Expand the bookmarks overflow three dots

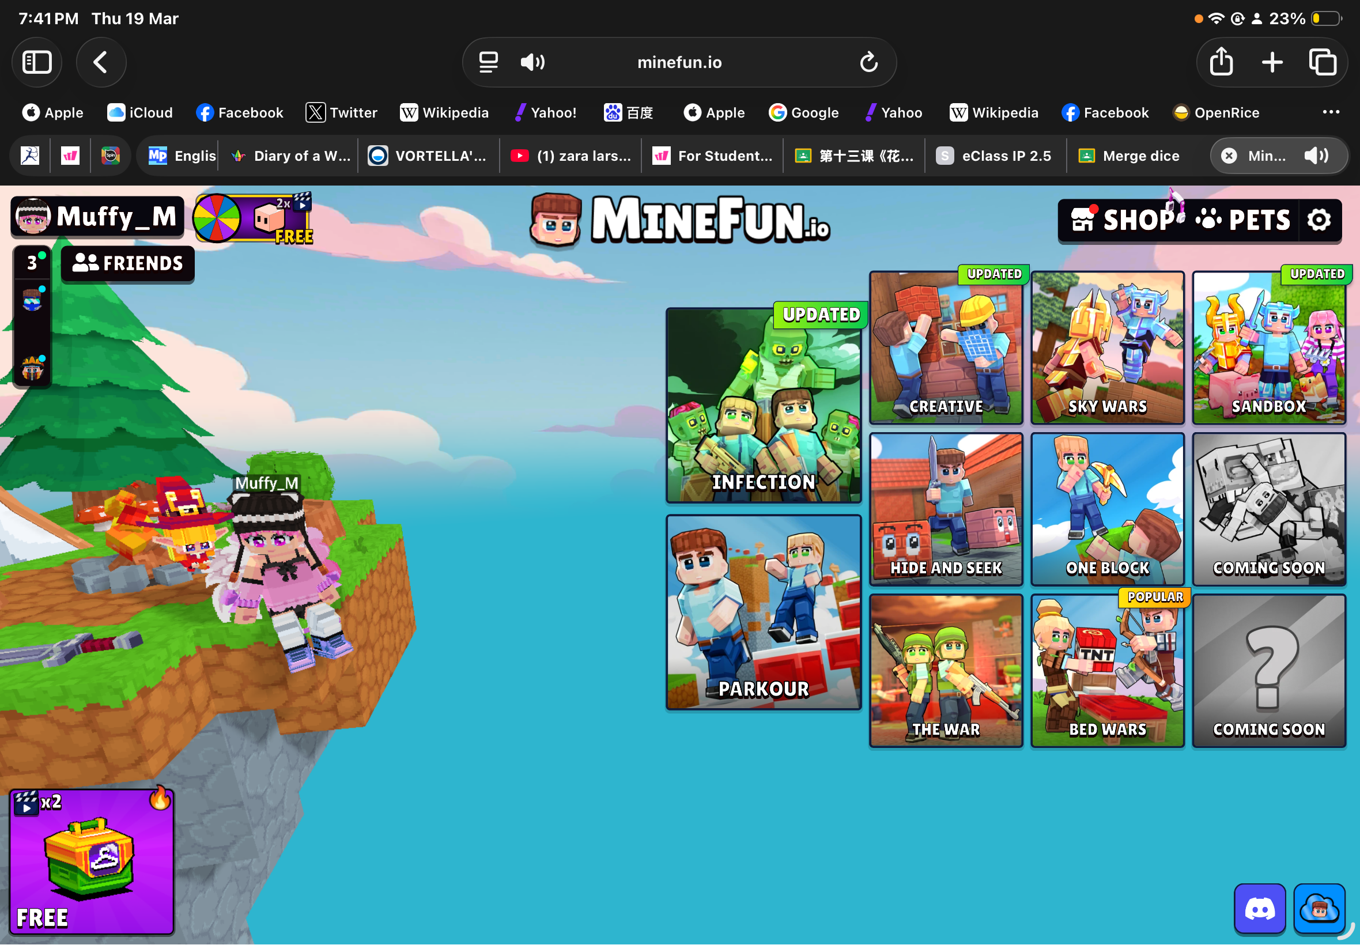coord(1331,112)
